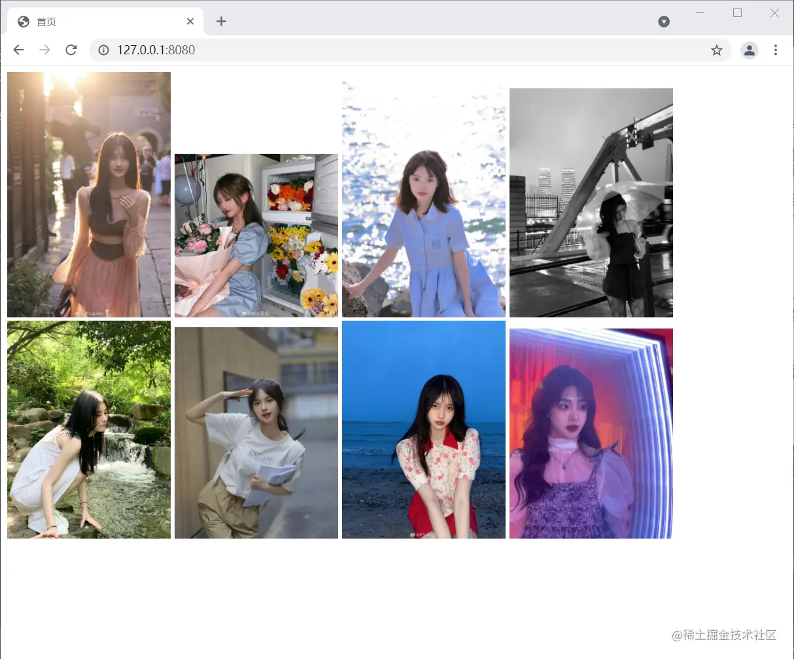Click the site info icon in address bar

103,50
